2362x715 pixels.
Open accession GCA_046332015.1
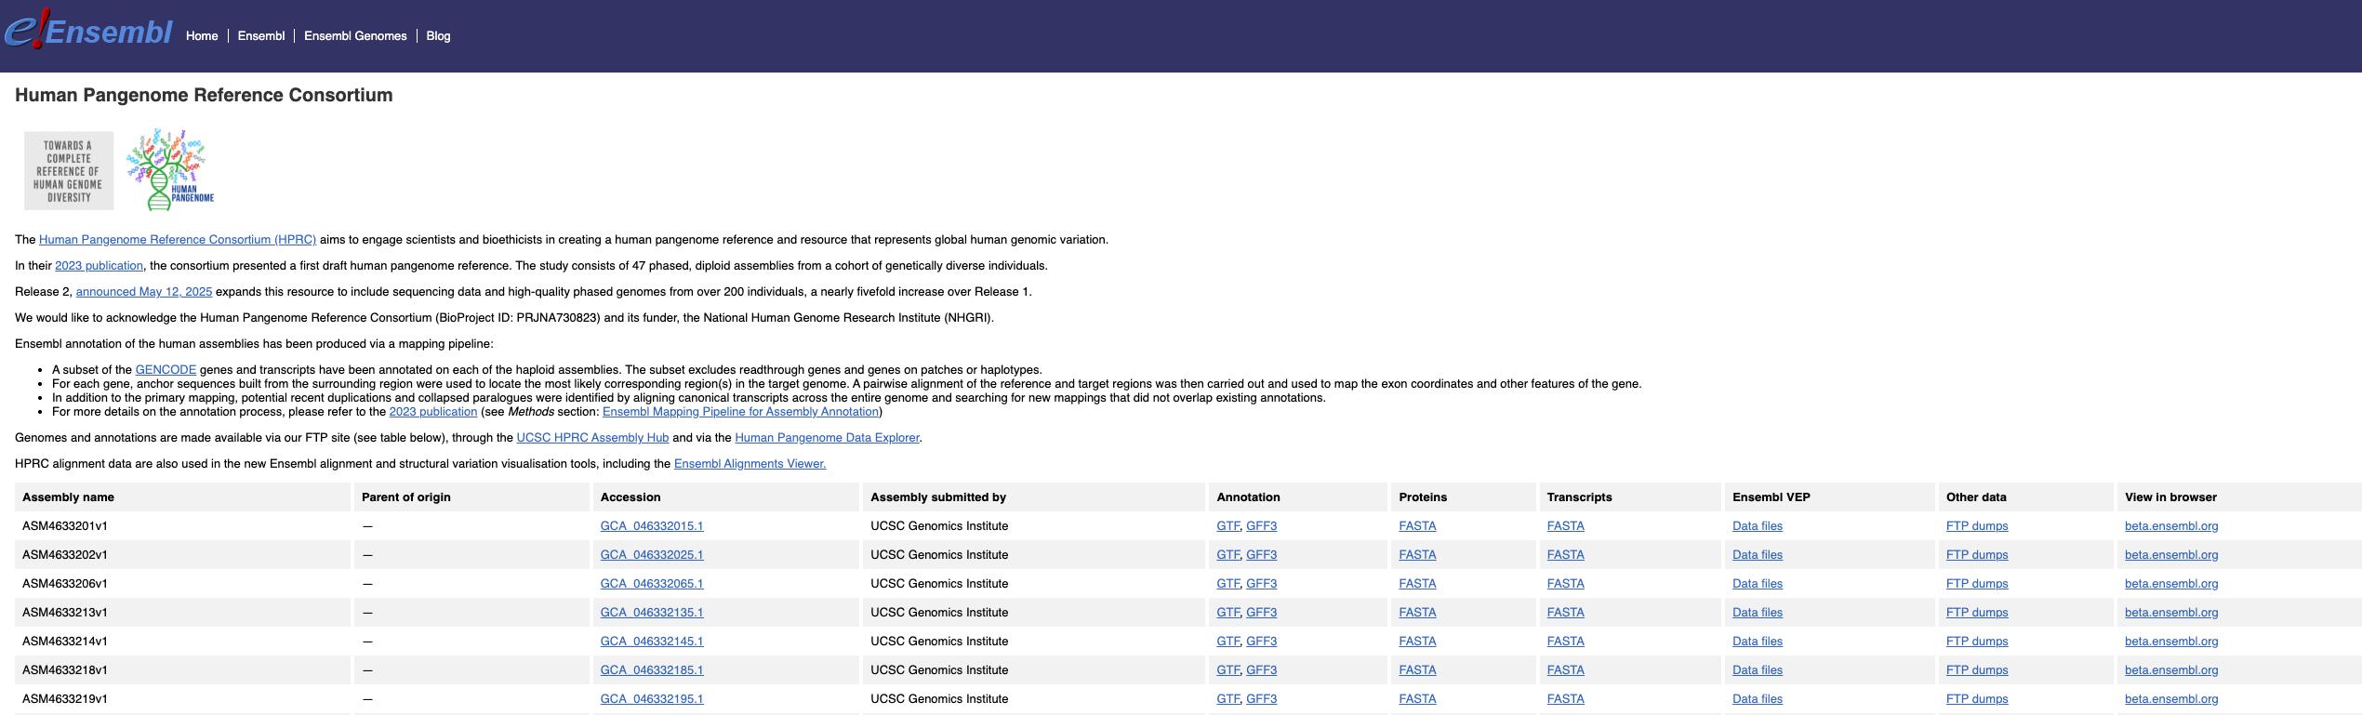click(x=652, y=526)
